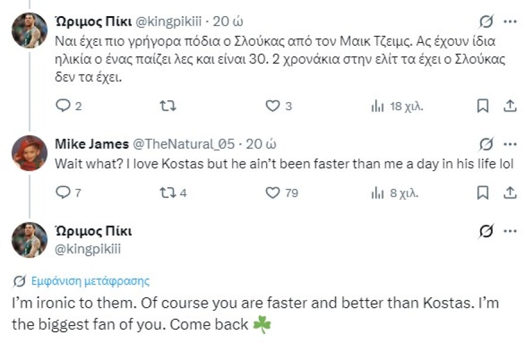
Task: Repost Mike James's tweet with 4 reposts
Action: coord(168,193)
